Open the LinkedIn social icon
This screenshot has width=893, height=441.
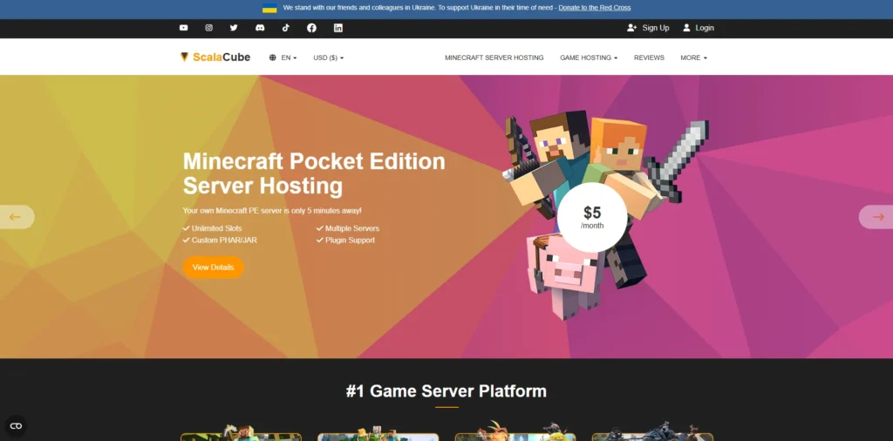[x=338, y=28]
